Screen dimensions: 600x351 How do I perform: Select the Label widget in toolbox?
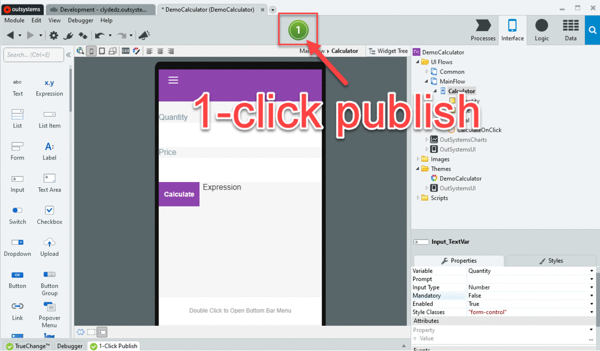(49, 151)
